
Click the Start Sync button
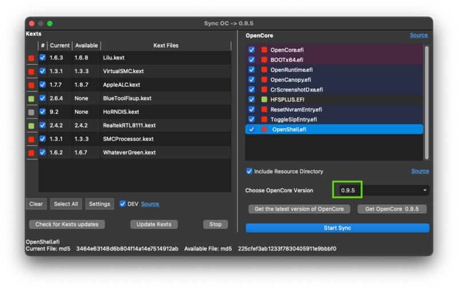coord(337,228)
